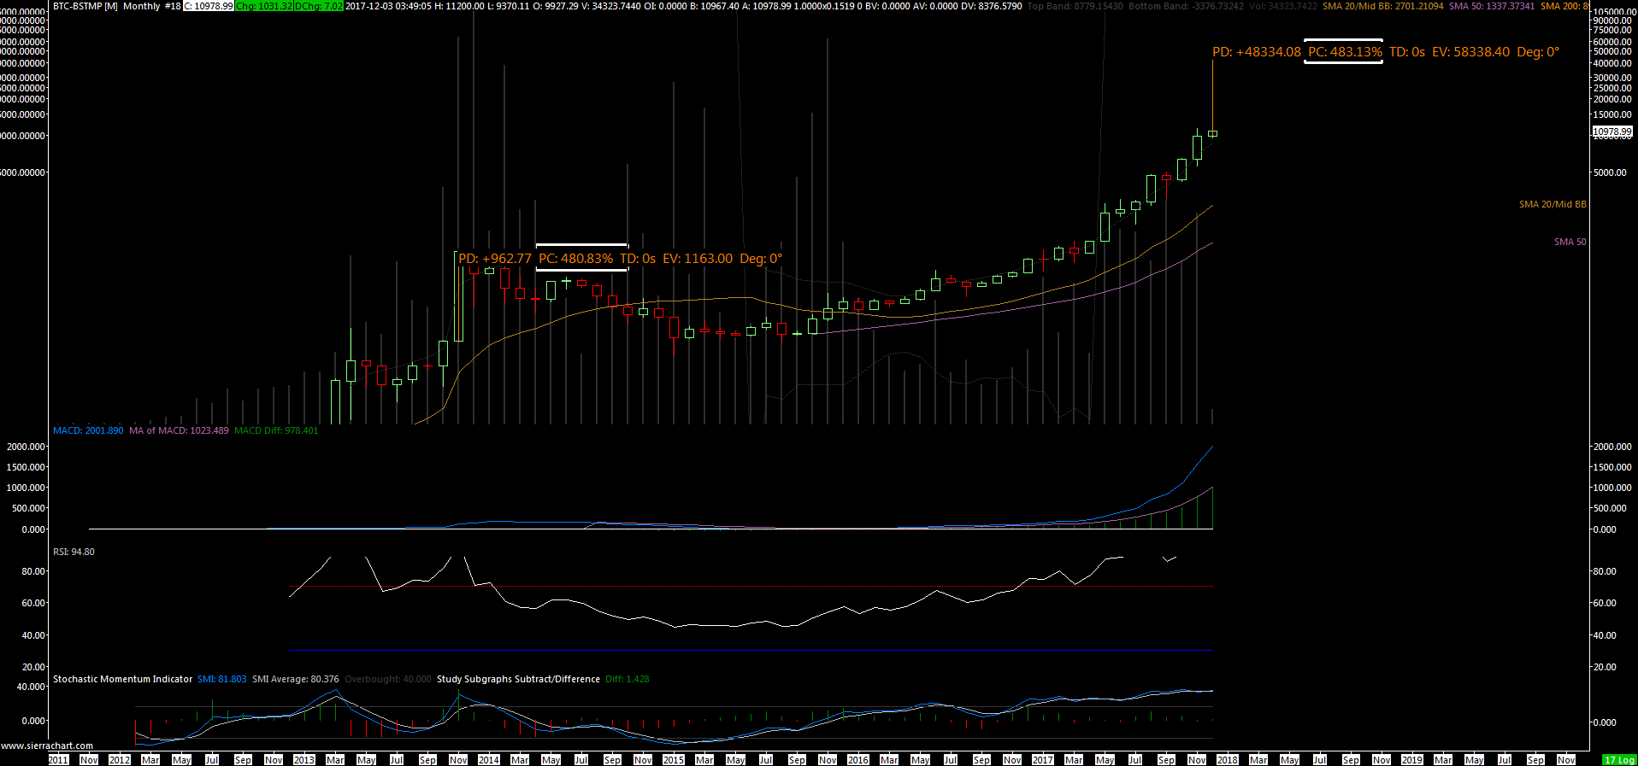The width and height of the screenshot is (1638, 766).
Task: Click SMA 20/Mid BB header reading at top
Action: click(1382, 6)
